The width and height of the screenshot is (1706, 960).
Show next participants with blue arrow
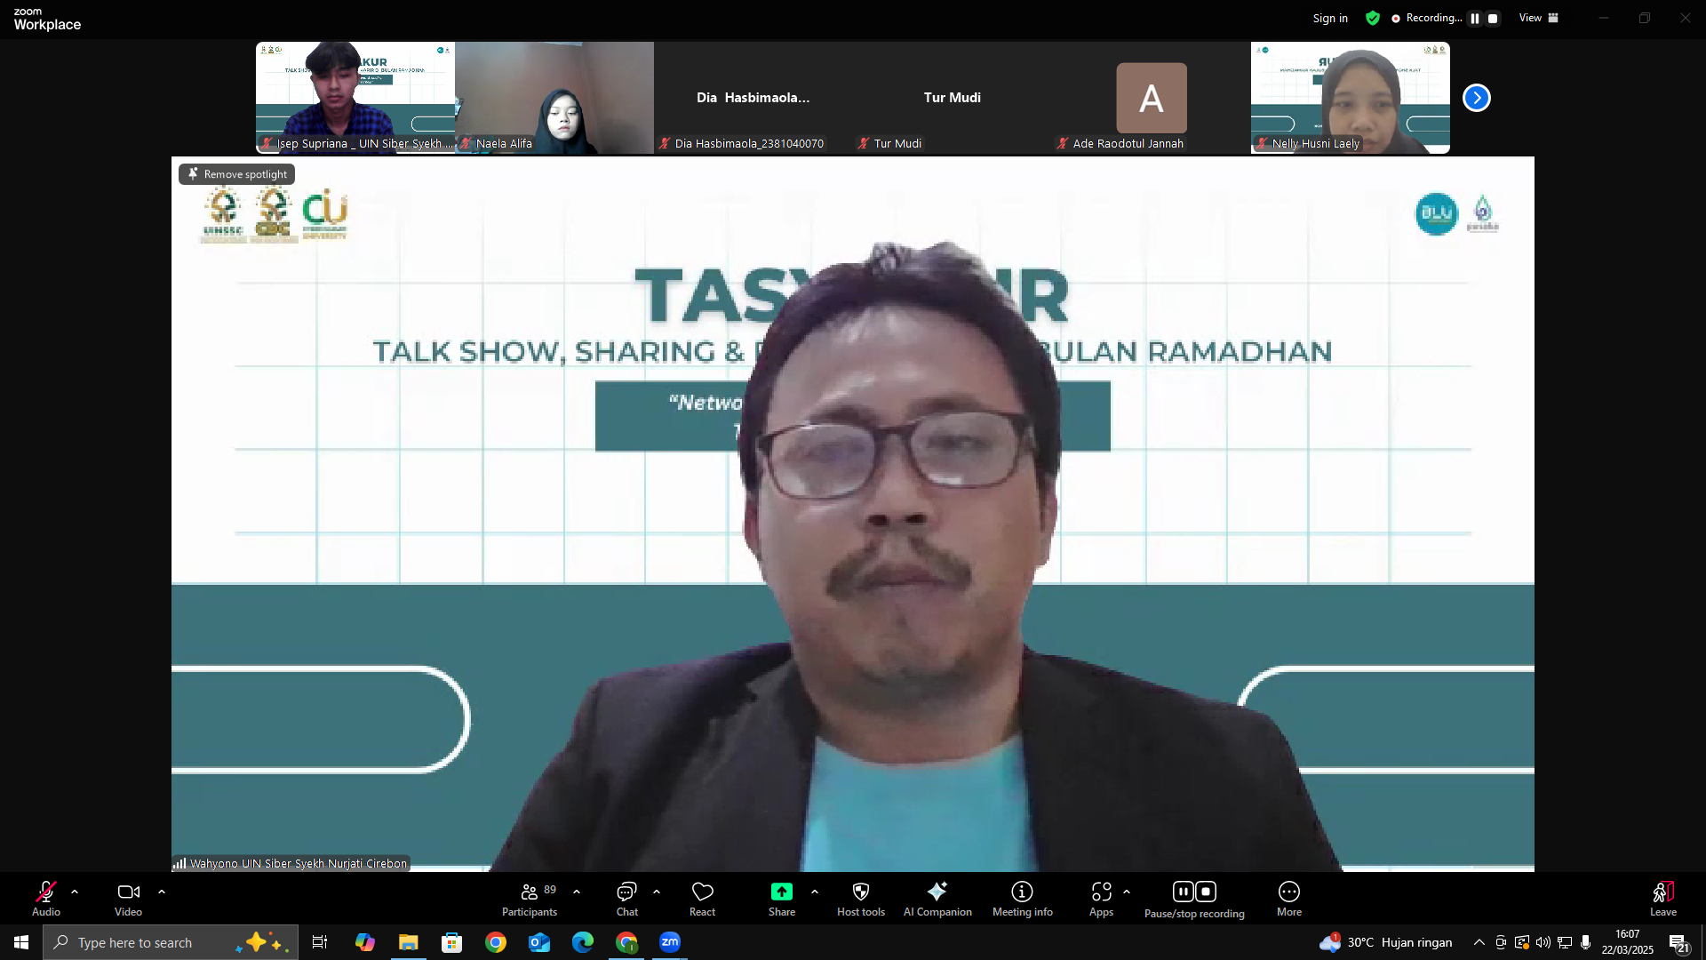pyautogui.click(x=1476, y=98)
